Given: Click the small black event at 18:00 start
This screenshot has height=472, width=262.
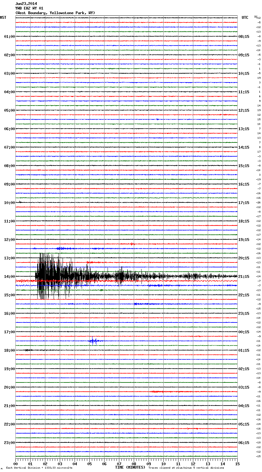Looking at the screenshot, I should [x=28, y=350].
